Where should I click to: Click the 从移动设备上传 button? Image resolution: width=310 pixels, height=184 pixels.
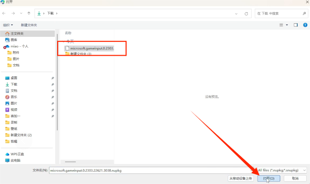click(240, 178)
